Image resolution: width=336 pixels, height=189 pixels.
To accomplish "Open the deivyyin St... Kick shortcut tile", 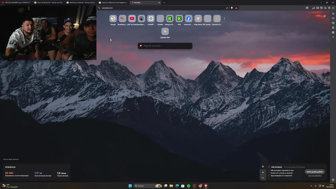I will point(170,19).
